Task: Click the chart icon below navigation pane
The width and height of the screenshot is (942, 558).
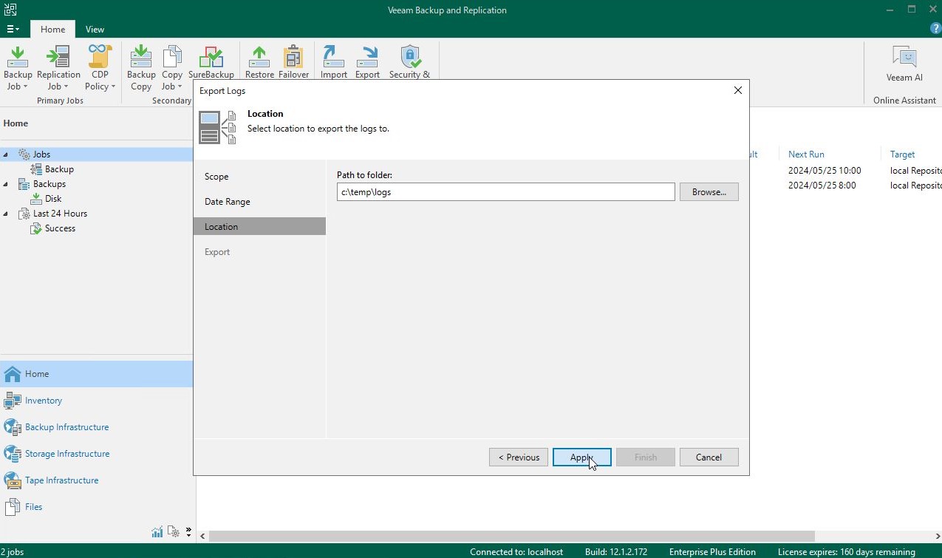Action: pos(157,531)
